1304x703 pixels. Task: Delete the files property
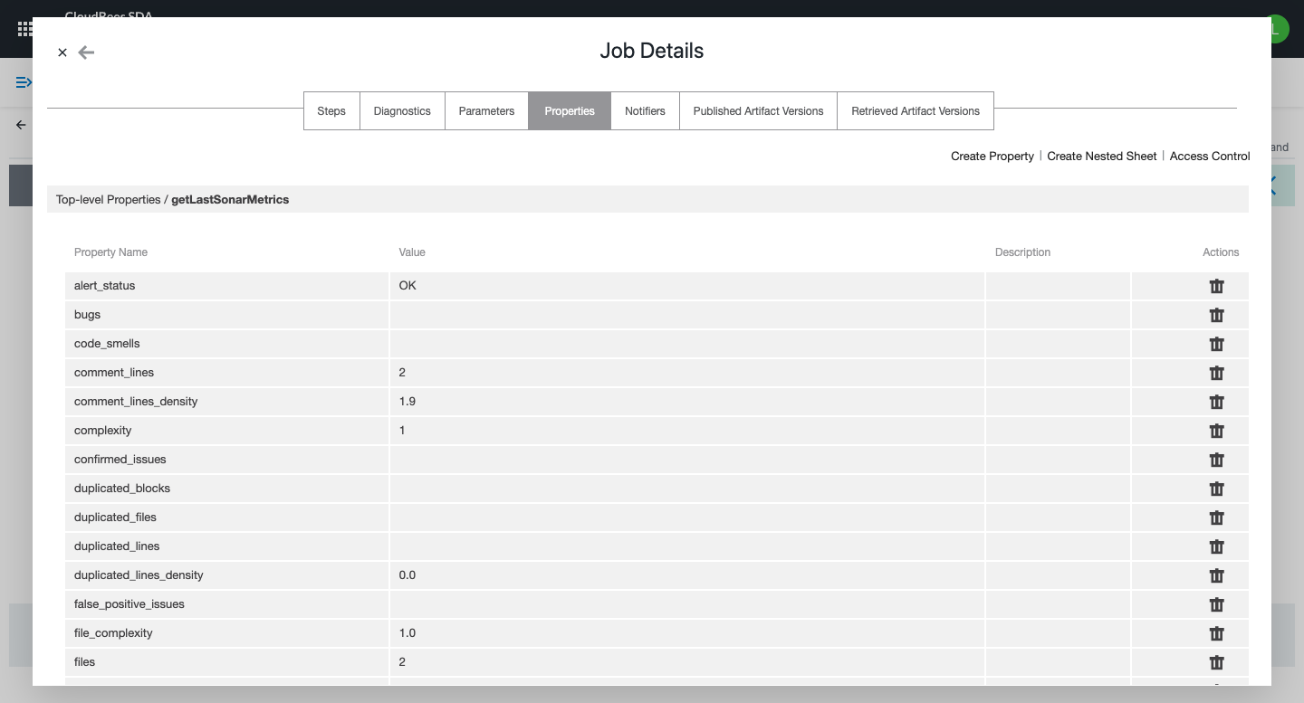1217,662
